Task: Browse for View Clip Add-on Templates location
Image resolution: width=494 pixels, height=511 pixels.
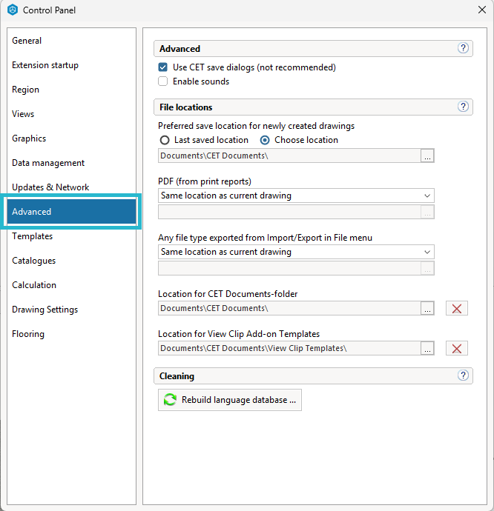Action: click(427, 348)
